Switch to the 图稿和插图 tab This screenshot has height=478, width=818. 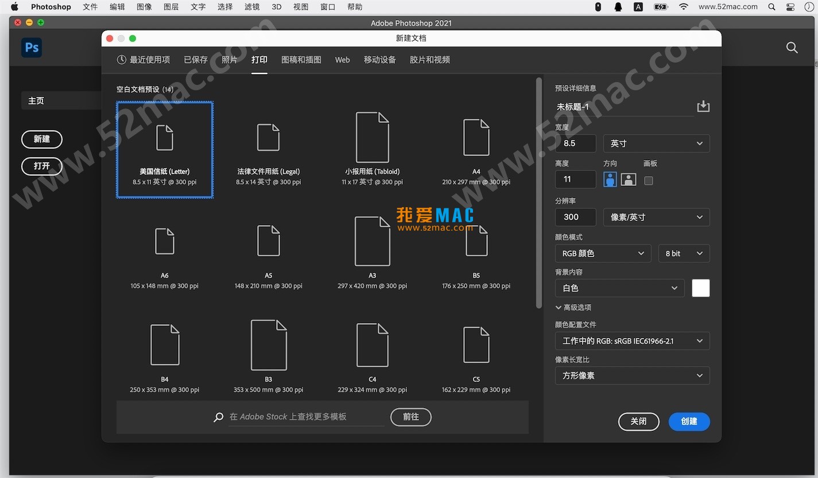click(x=301, y=60)
